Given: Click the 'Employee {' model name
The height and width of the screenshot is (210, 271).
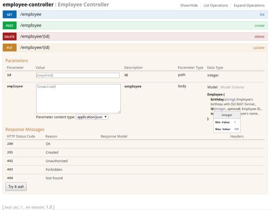Looking at the screenshot, I should [216, 94].
